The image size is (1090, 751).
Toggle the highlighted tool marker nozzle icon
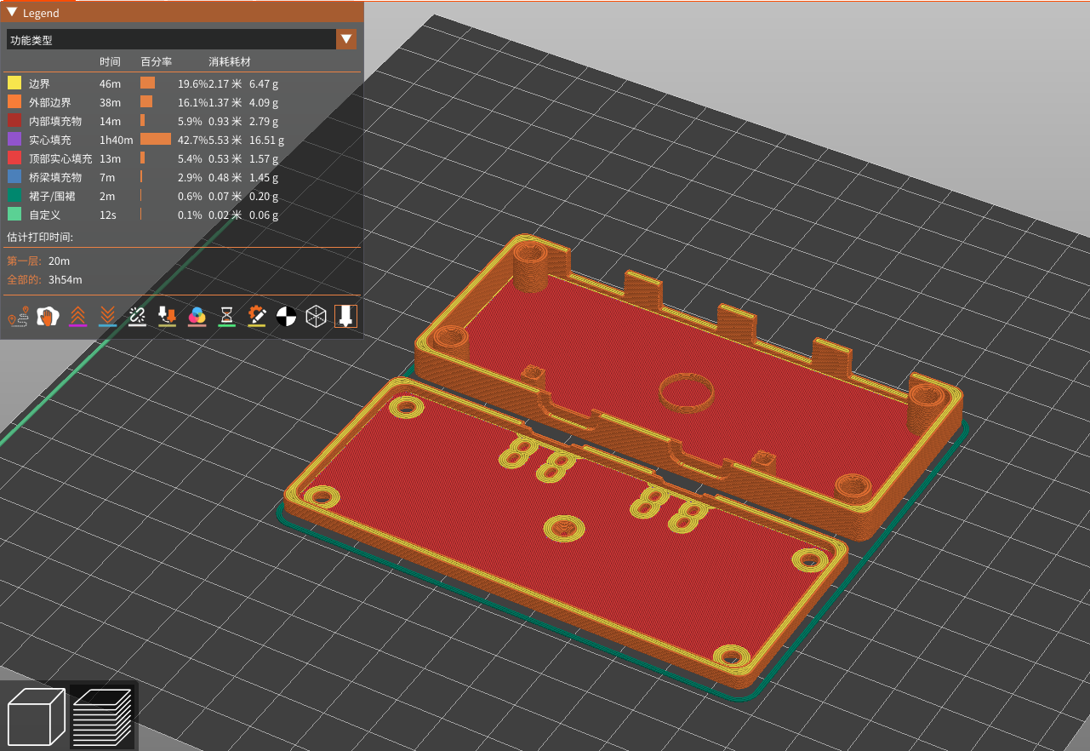point(345,317)
